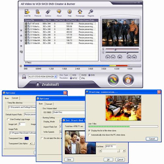164x164 pixels.
Task: Start conversion with the green-orange arrows button
Action: (113, 80)
